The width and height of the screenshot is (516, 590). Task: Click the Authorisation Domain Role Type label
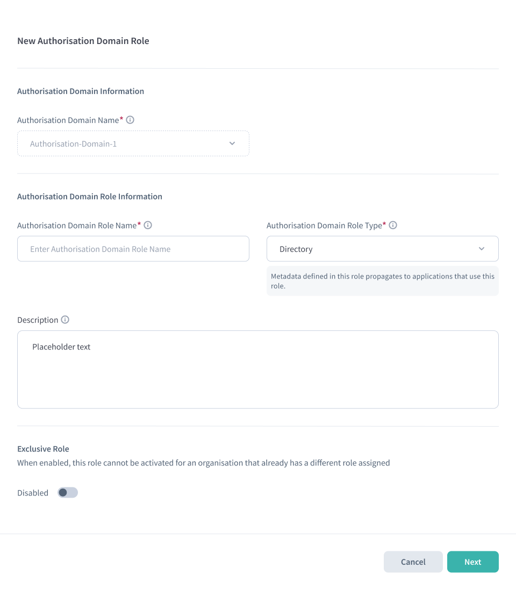click(324, 225)
